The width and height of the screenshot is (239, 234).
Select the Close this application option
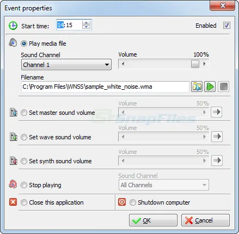[24, 202]
